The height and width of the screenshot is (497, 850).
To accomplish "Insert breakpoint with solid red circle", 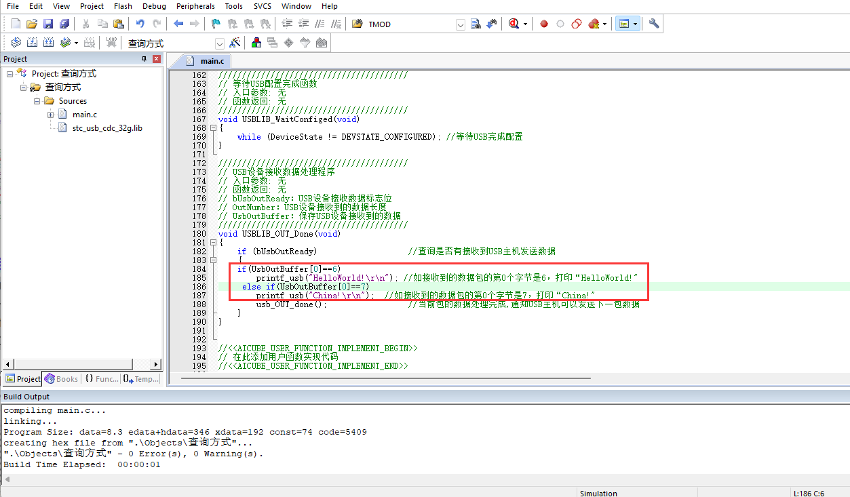I will [x=544, y=24].
